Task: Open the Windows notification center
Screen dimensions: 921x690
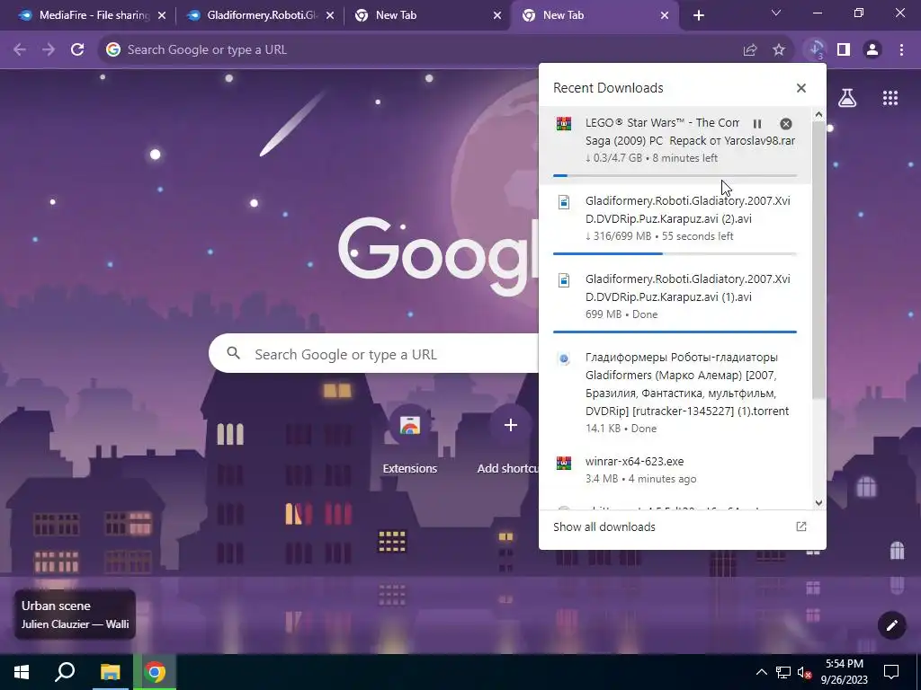Action: pyautogui.click(x=891, y=672)
